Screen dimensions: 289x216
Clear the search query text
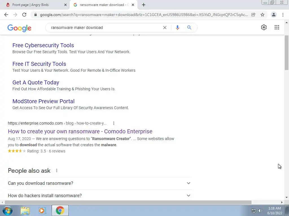pyautogui.click(x=165, y=28)
